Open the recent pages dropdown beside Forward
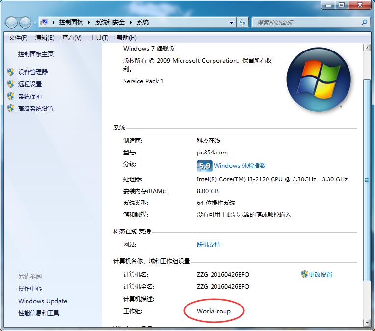The image size is (375, 331). (x=35, y=23)
